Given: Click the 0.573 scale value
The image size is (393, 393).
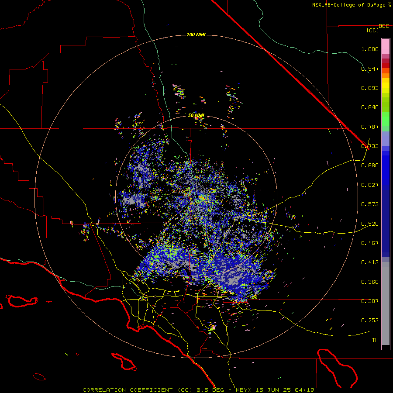Looking at the screenshot, I should tap(370, 204).
